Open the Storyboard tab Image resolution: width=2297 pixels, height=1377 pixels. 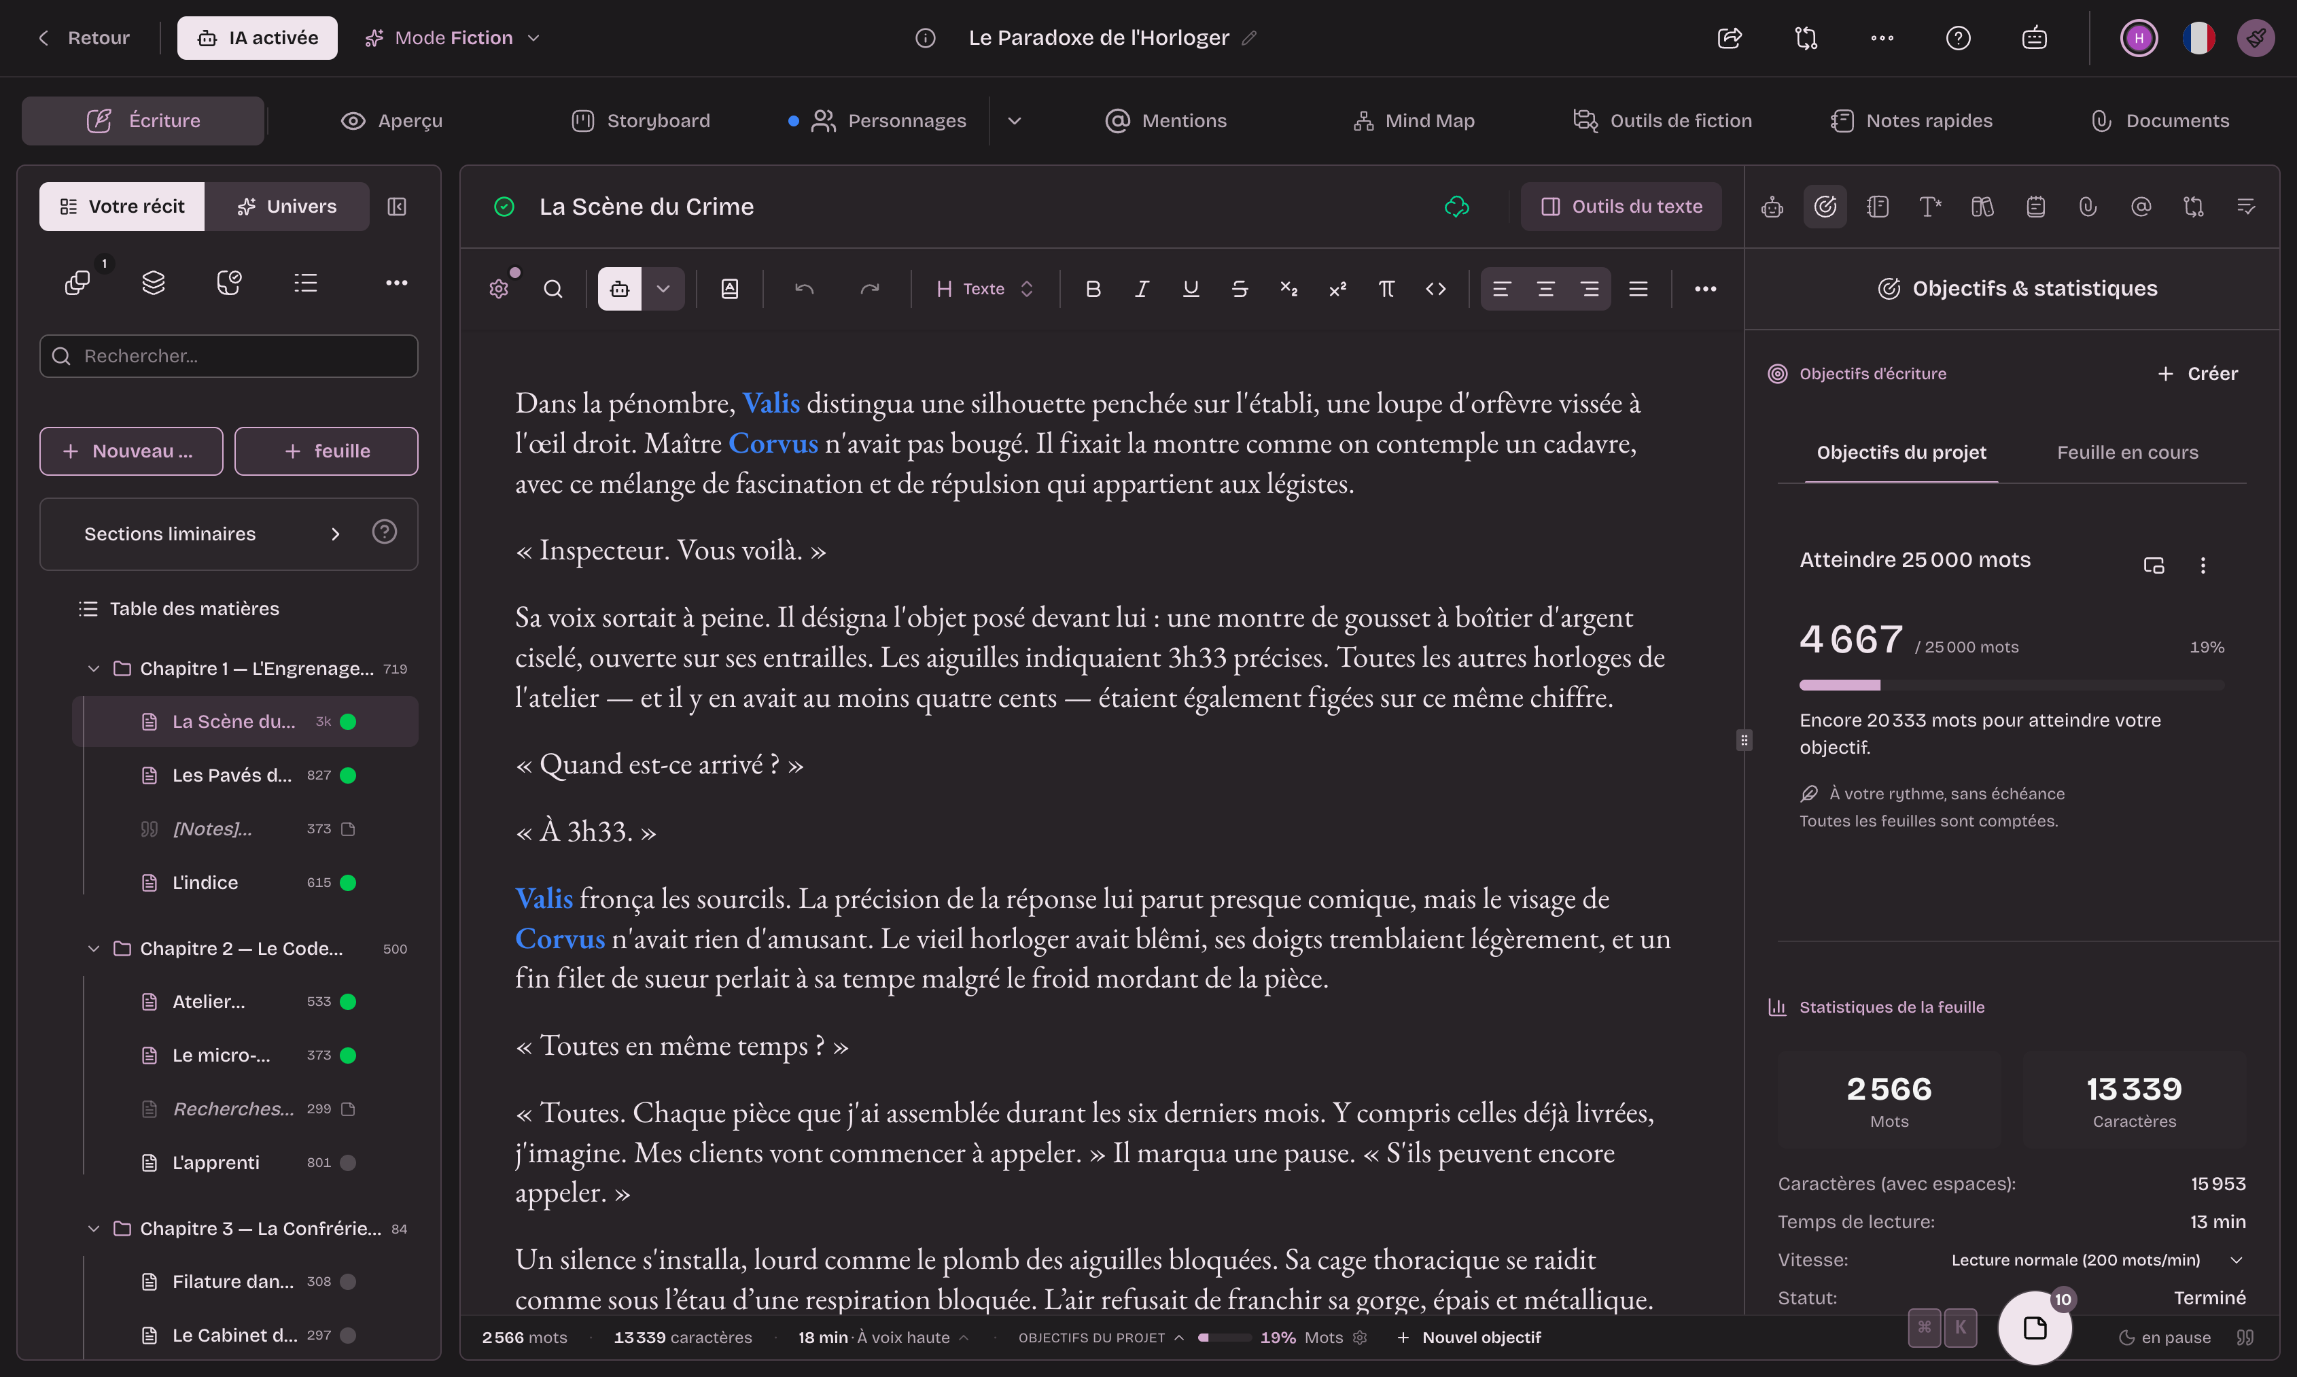641,120
